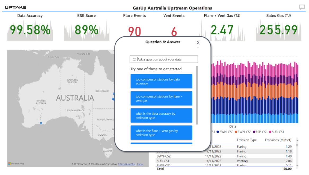This screenshot has width=309, height=175.
Task: Toggle SUR-CS1 legend swatch
Action: coord(270,132)
